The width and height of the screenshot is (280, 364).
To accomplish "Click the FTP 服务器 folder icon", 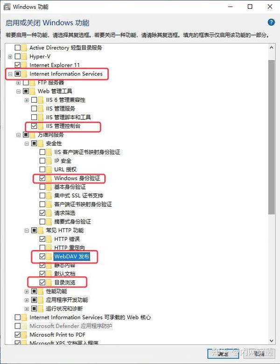I will pos(33,83).
